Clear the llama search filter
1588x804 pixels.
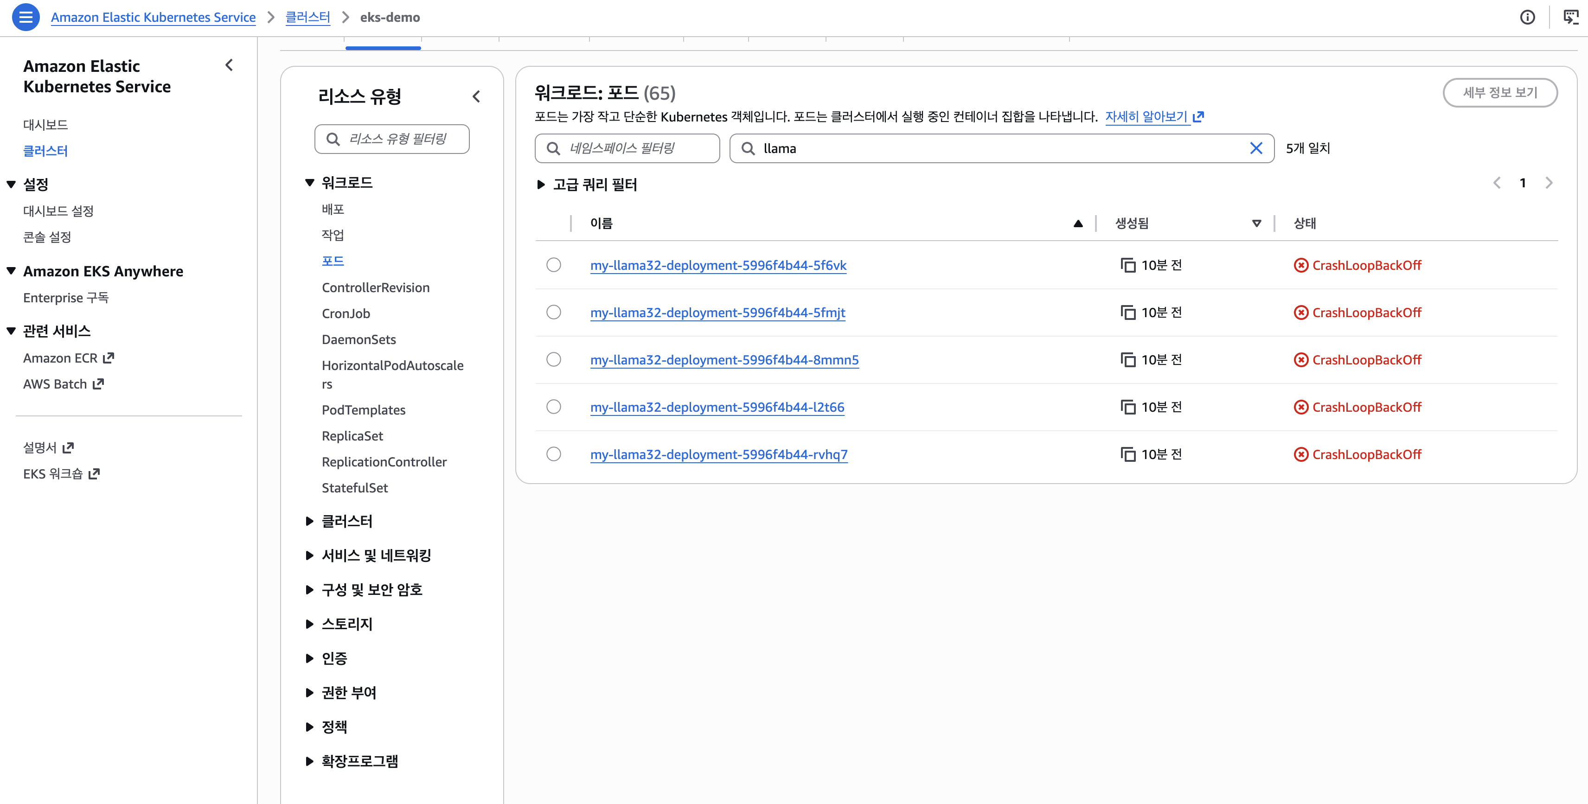coord(1256,148)
